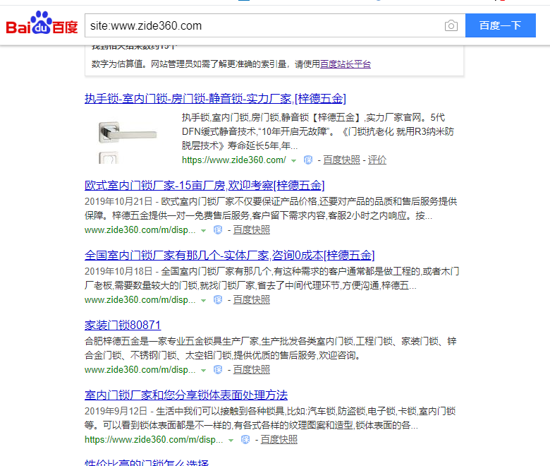The width and height of the screenshot is (550, 466).
Task: Open 百度快照 for 家装门锁80871 result
Action: pos(252,370)
